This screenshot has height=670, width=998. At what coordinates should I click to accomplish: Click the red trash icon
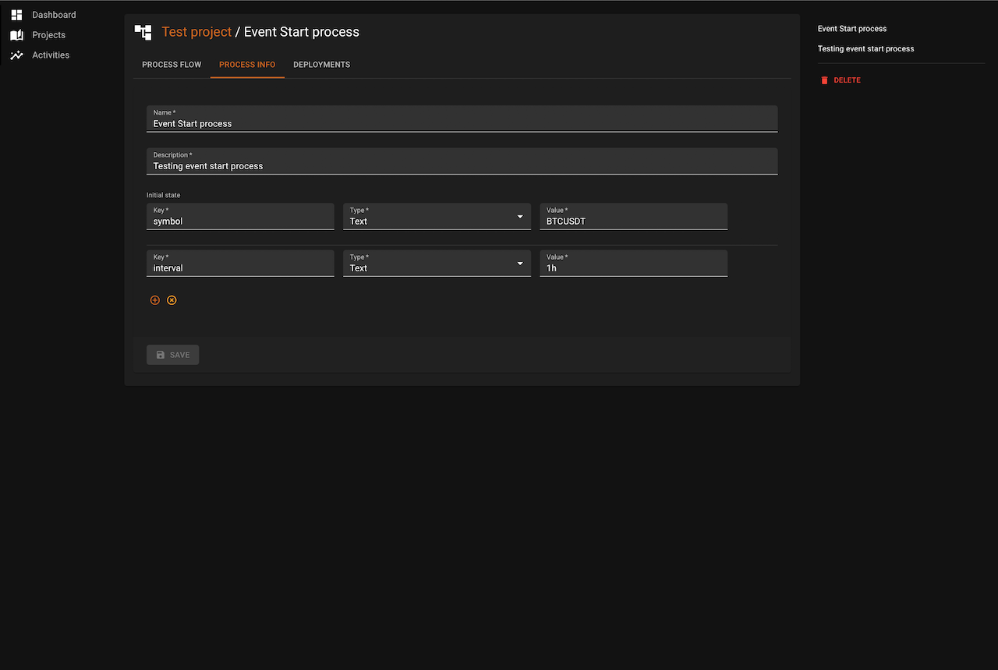[824, 80]
